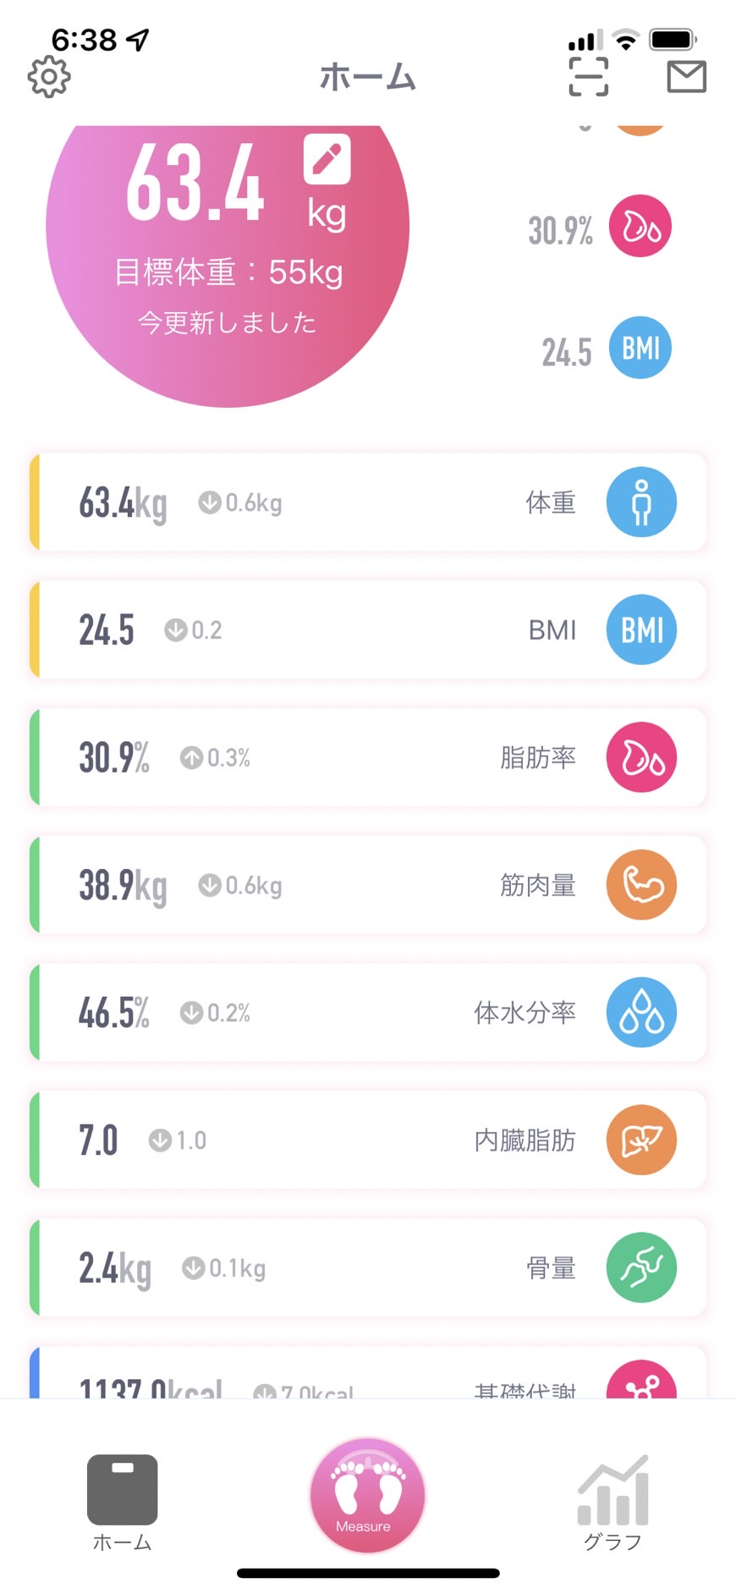Viewport: 736px width, 1594px height.
Task: Select the 内臓脂肪 liver icon
Action: click(641, 1141)
